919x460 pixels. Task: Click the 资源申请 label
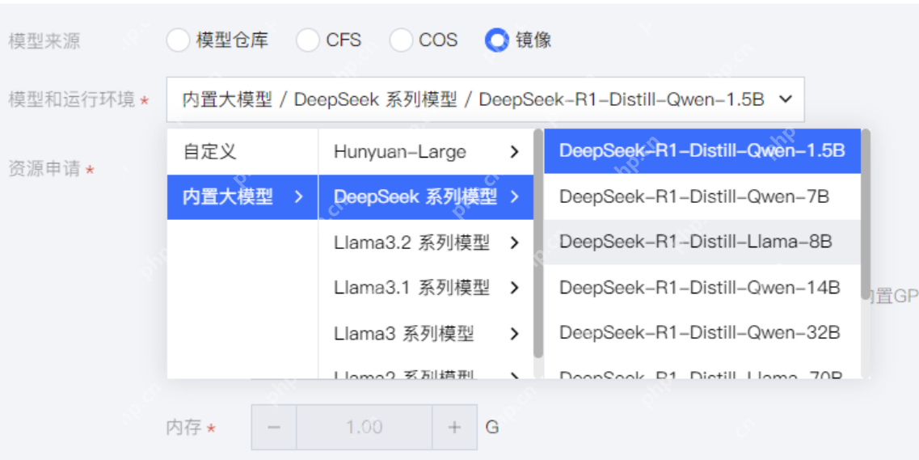click(44, 169)
